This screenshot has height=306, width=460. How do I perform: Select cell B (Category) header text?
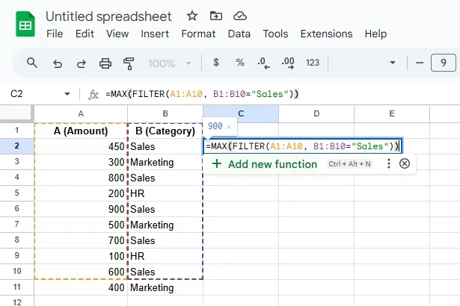[165, 131]
